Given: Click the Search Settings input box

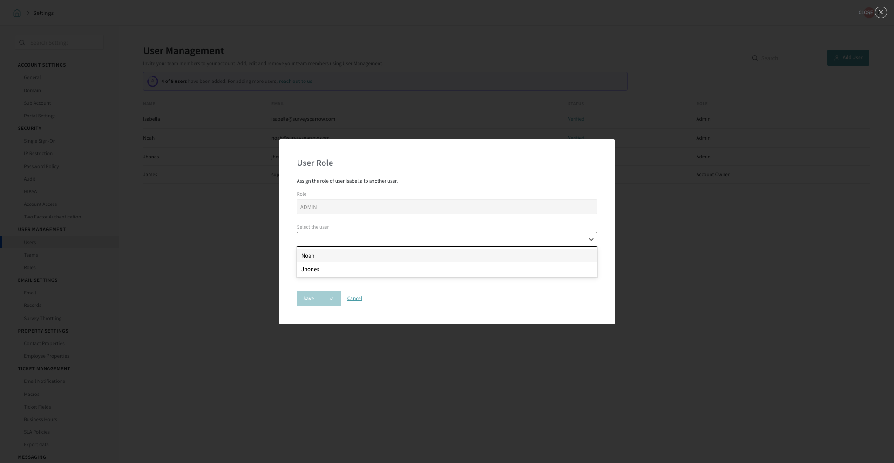Looking at the screenshot, I should pos(64,42).
